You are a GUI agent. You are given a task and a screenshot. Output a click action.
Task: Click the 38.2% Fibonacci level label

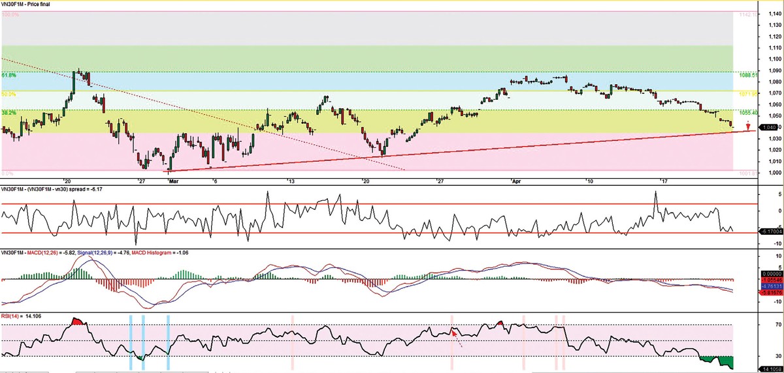click(x=8, y=112)
